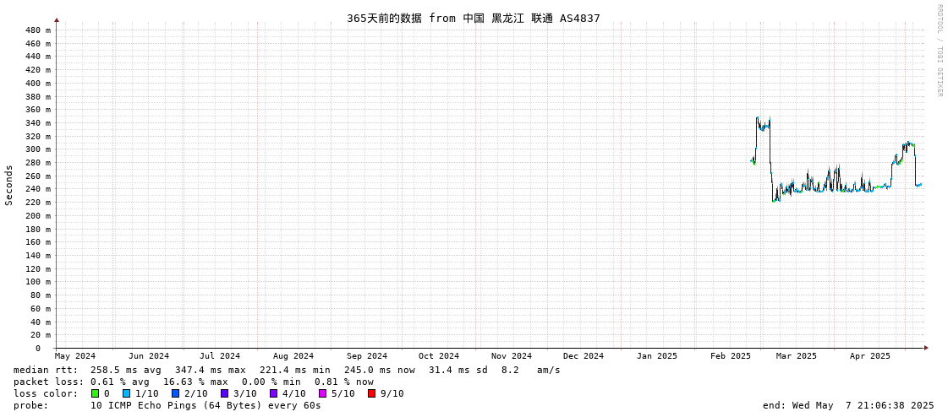
Task: Click the latency peak near 340 m
Action: pos(763,124)
